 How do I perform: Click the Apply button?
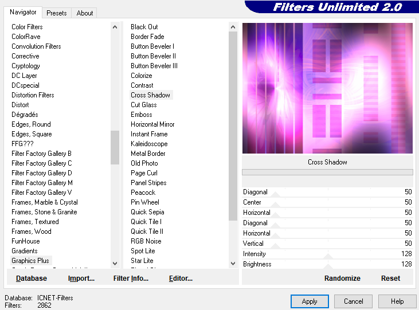pos(310,301)
